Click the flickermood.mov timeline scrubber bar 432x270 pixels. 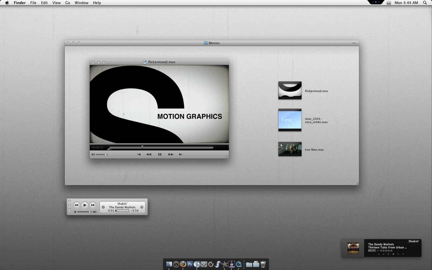point(161,148)
